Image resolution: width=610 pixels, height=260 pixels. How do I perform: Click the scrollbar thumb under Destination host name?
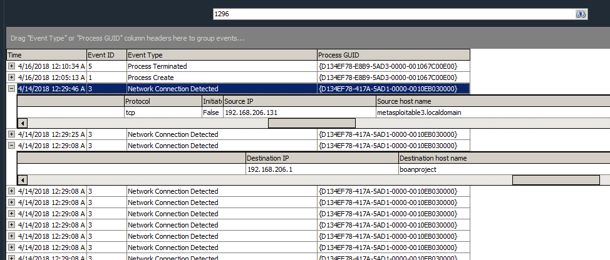556,180
